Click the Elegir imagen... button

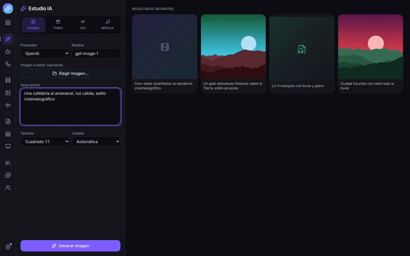[x=70, y=73]
